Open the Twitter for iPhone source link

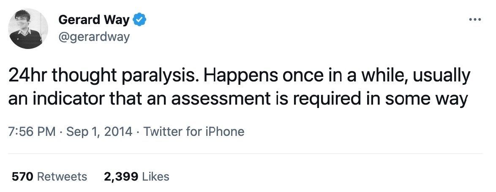click(x=194, y=132)
